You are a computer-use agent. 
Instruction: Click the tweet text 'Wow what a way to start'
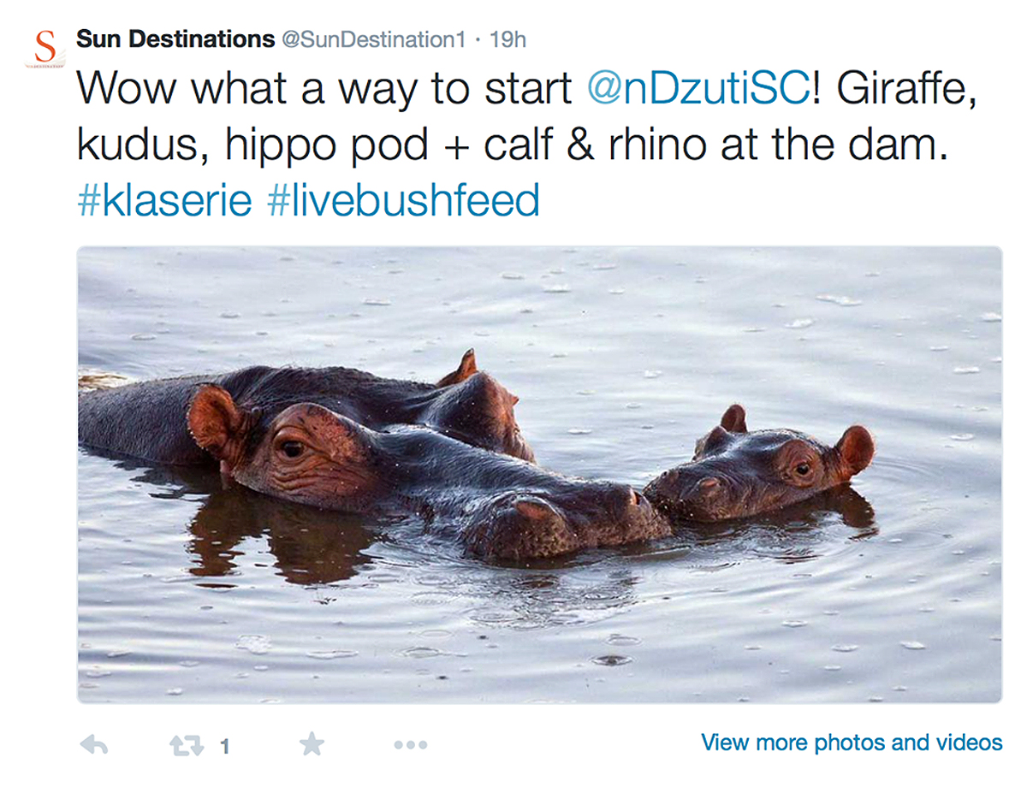click(x=324, y=89)
